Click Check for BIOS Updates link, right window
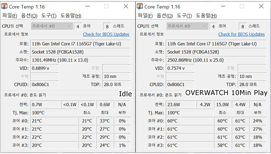 (x=242, y=34)
